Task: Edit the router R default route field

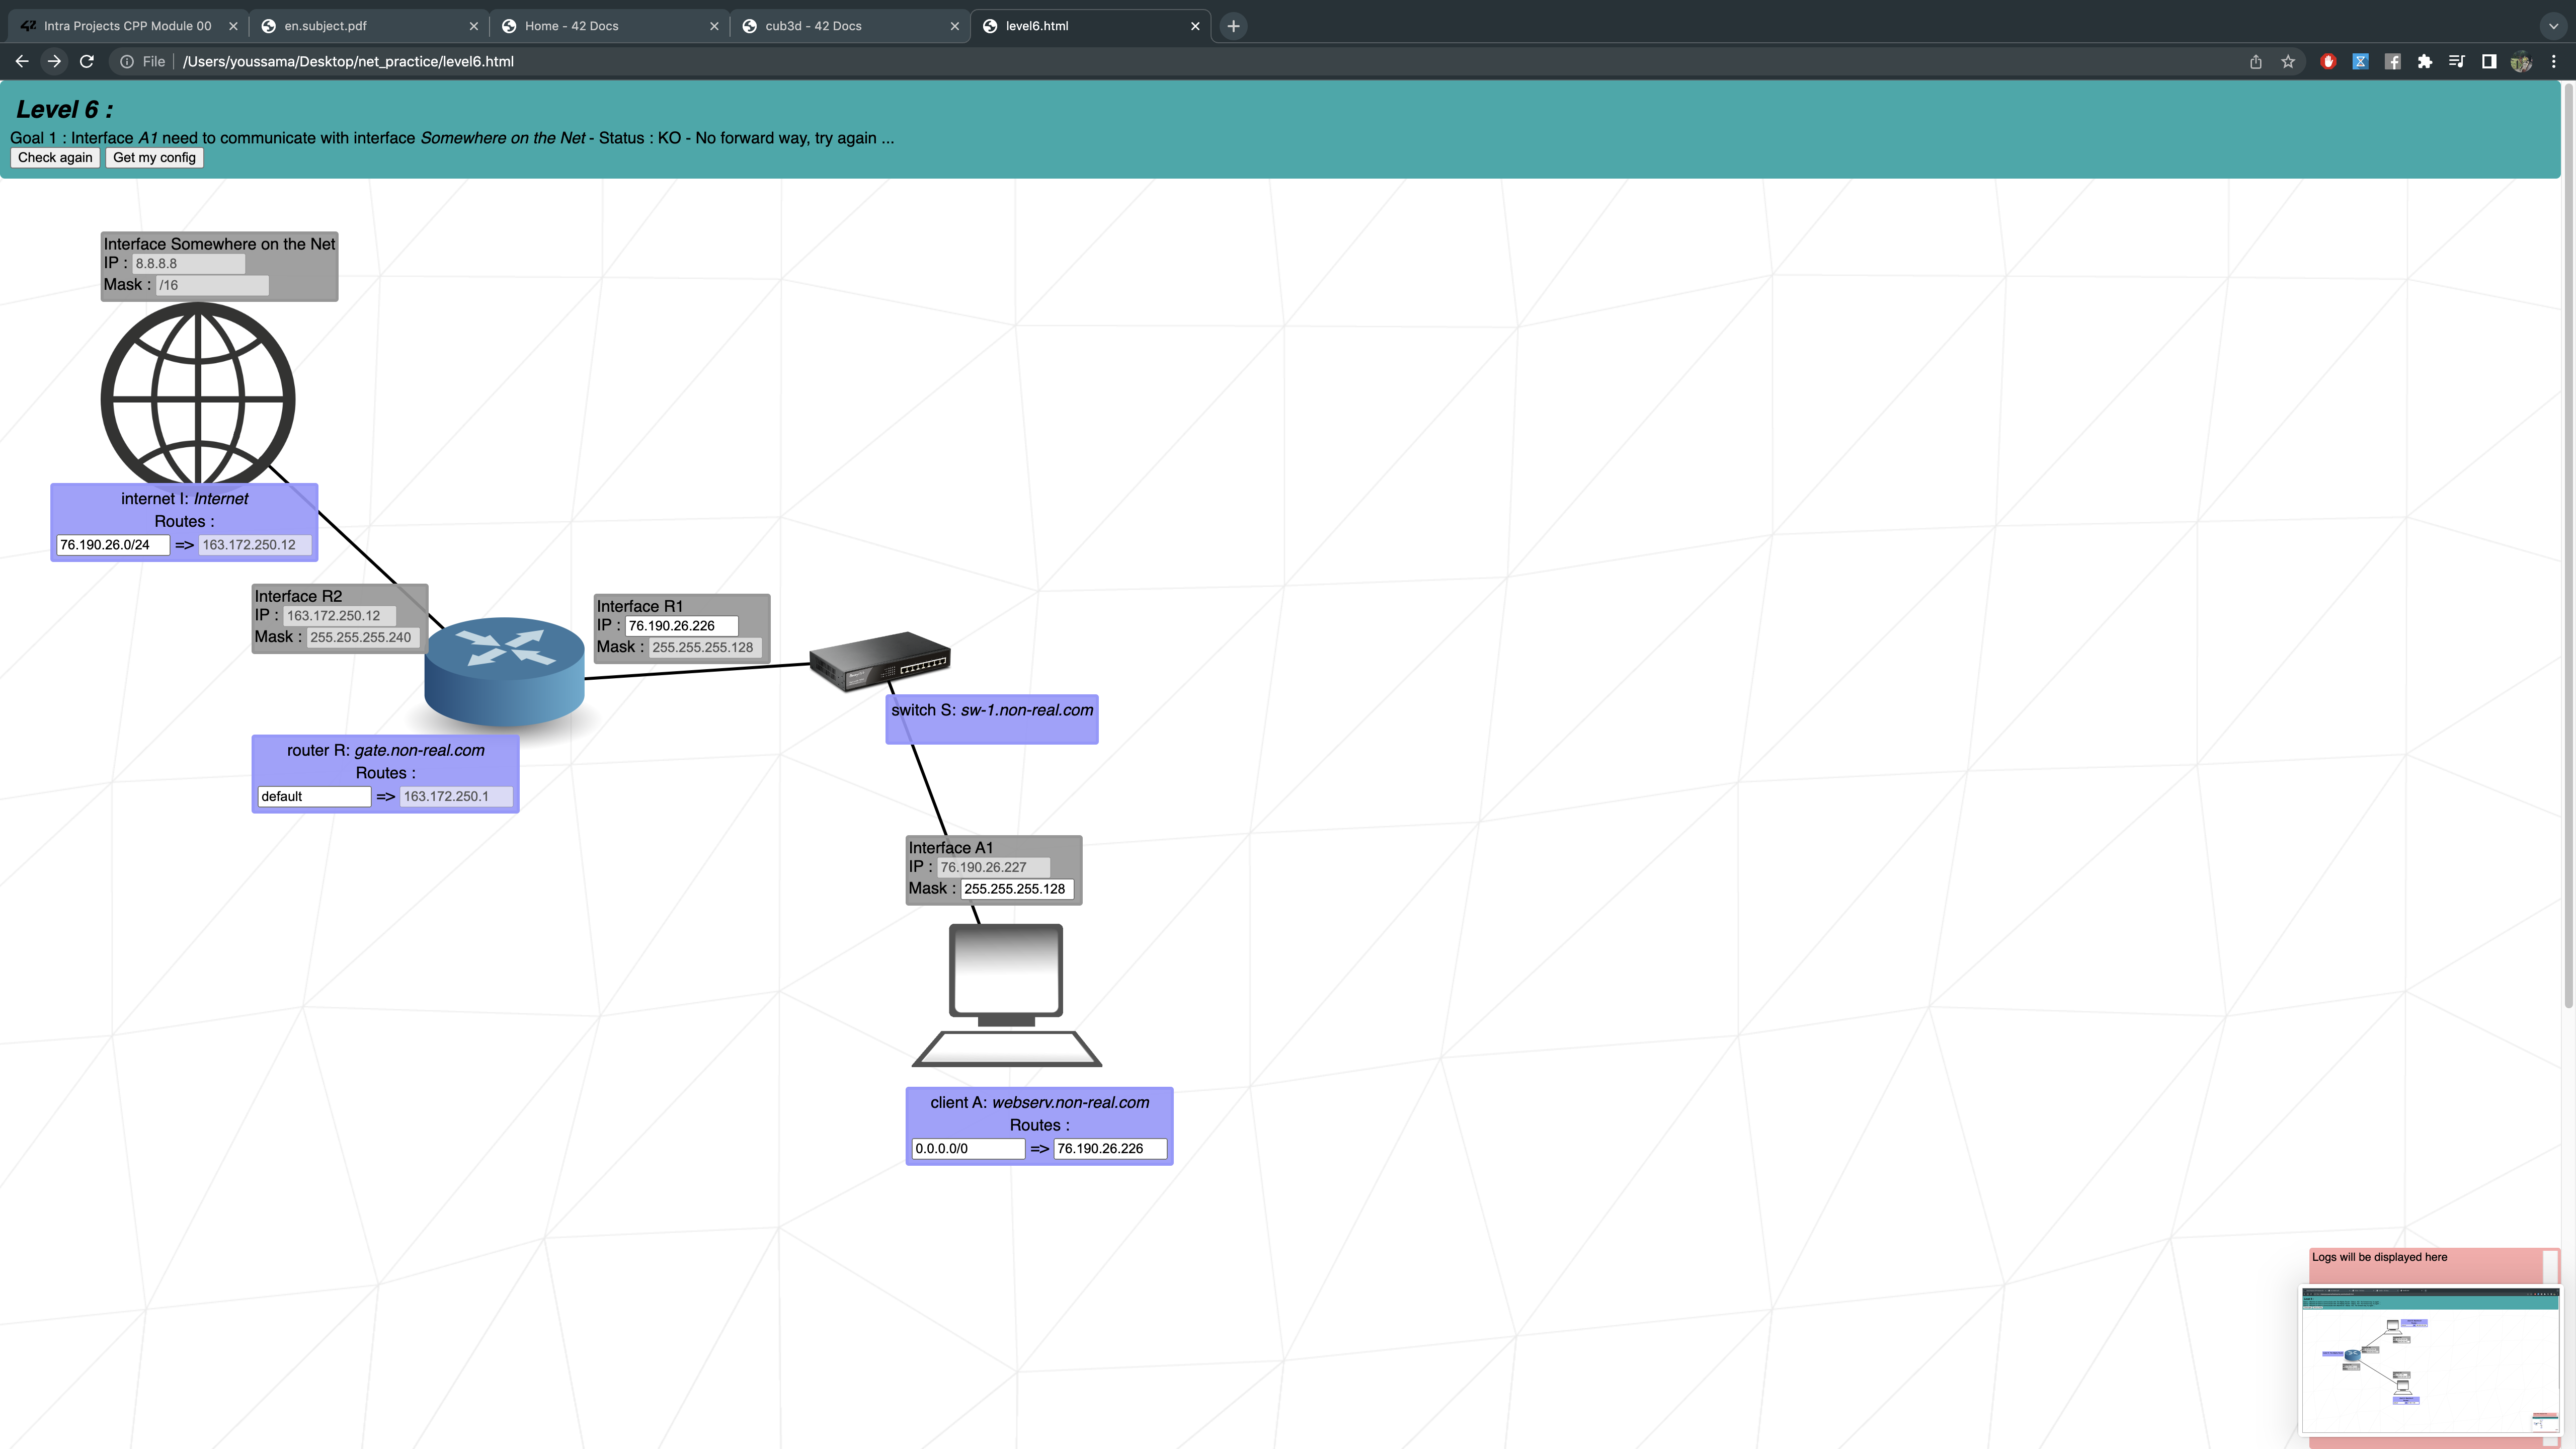Action: pos(314,797)
